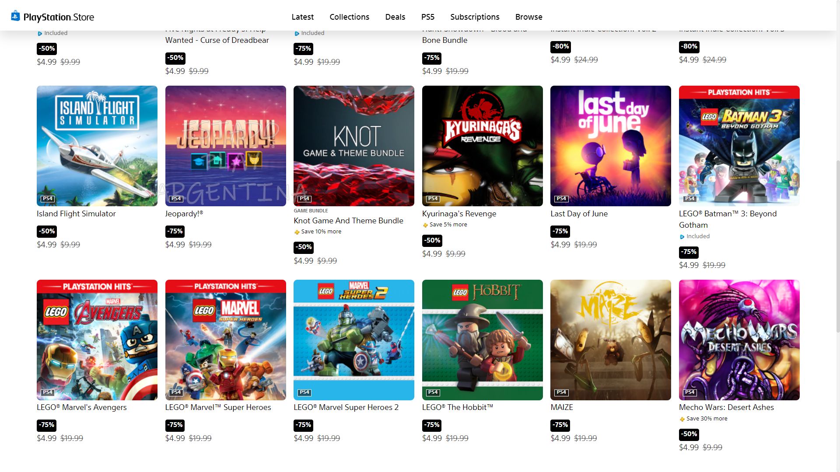Screen dimensions: 840x472
Task: Select the Mecho Wars Desert Ashes cover image
Action: (739, 340)
